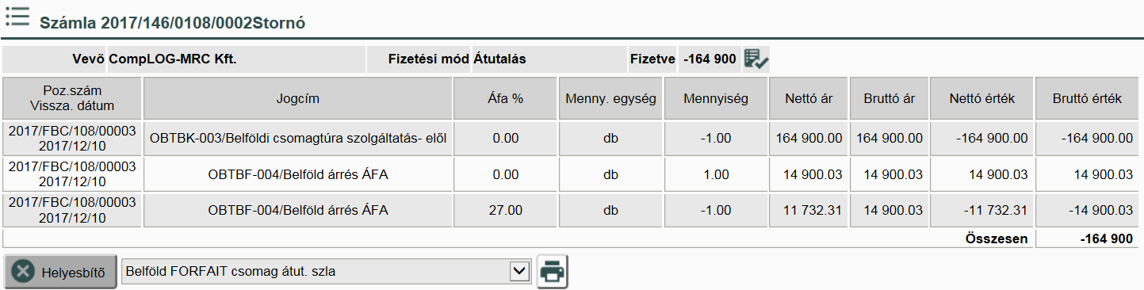Click the CompLOG-MRC Kft. customer name
Image resolution: width=1144 pixels, height=290 pixels.
(x=173, y=59)
